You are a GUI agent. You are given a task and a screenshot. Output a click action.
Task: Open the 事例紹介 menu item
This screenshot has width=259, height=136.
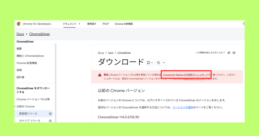pyautogui.click(x=92, y=24)
